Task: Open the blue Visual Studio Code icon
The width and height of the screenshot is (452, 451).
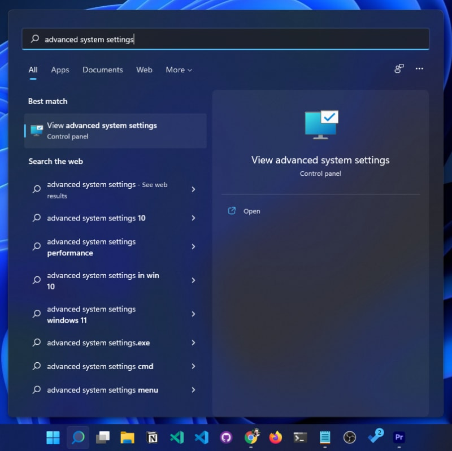Action: pyautogui.click(x=202, y=437)
